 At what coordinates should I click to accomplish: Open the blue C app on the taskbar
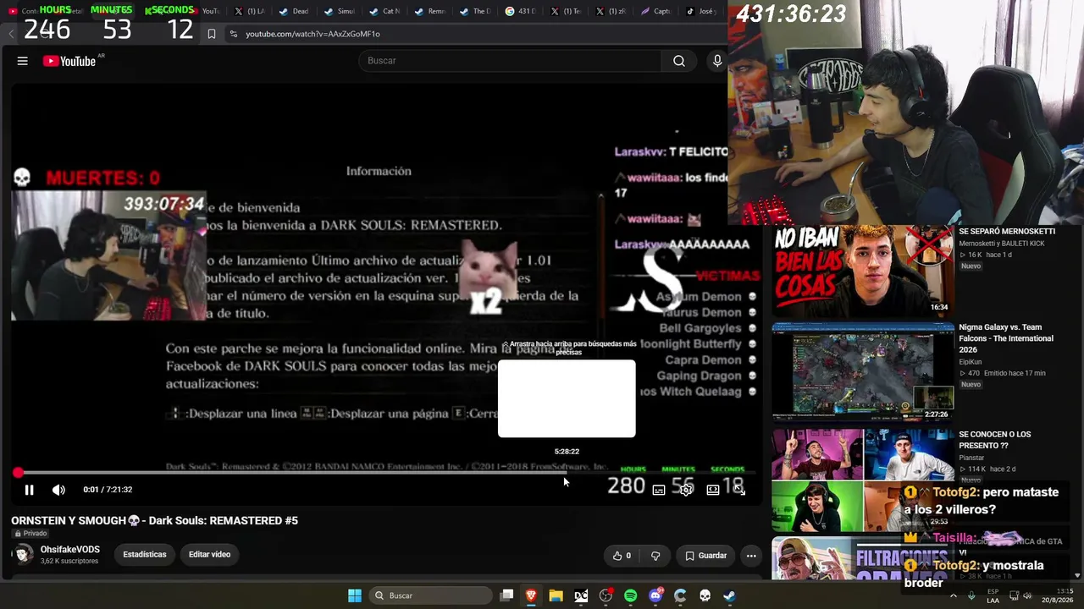click(680, 595)
